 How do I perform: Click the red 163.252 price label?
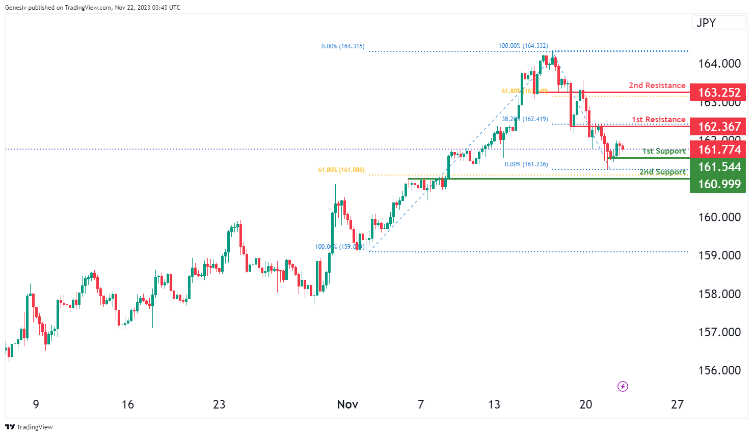click(x=718, y=93)
